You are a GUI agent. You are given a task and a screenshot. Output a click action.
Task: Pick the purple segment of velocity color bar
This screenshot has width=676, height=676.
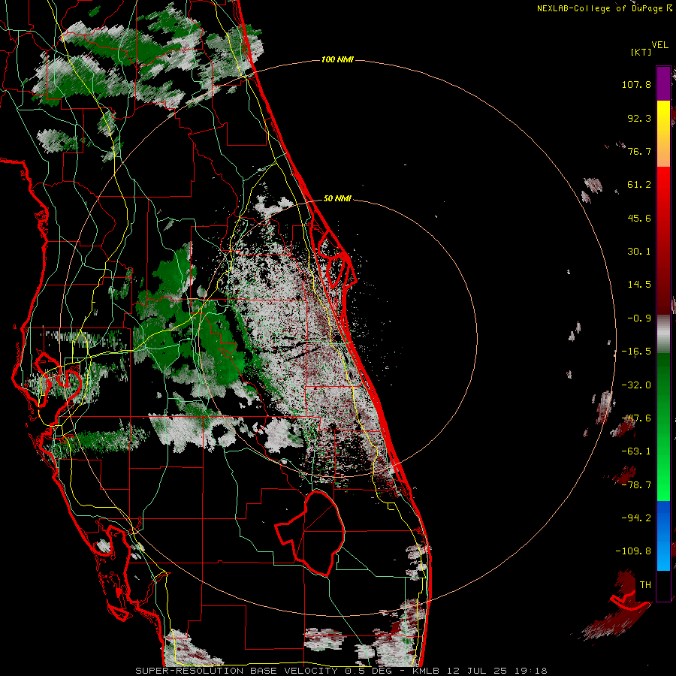pos(663,83)
